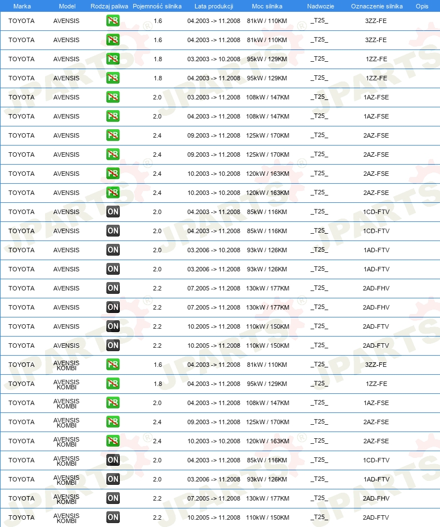Select 1AD-FTV engine code in AVENSIS KOMBI row
The height and width of the screenshot is (527, 440).
click(x=376, y=479)
